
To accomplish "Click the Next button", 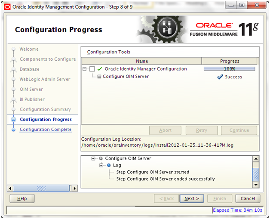I will [192, 198].
